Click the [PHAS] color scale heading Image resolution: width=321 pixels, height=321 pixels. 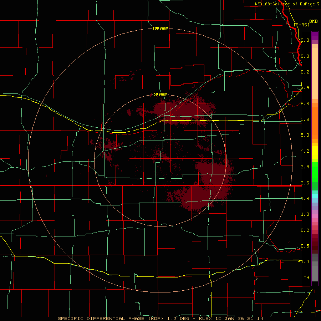coord(302,25)
